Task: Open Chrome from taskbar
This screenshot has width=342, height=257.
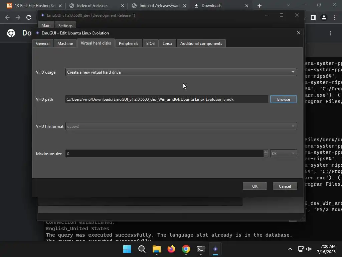Action: tap(186, 249)
